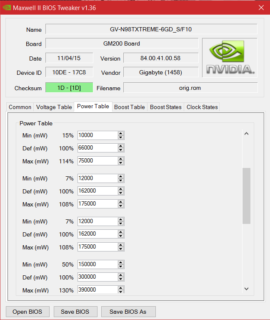Click the scroll up arrow in Power Table
Viewport: 270px width, 320px height.
(x=246, y=134)
